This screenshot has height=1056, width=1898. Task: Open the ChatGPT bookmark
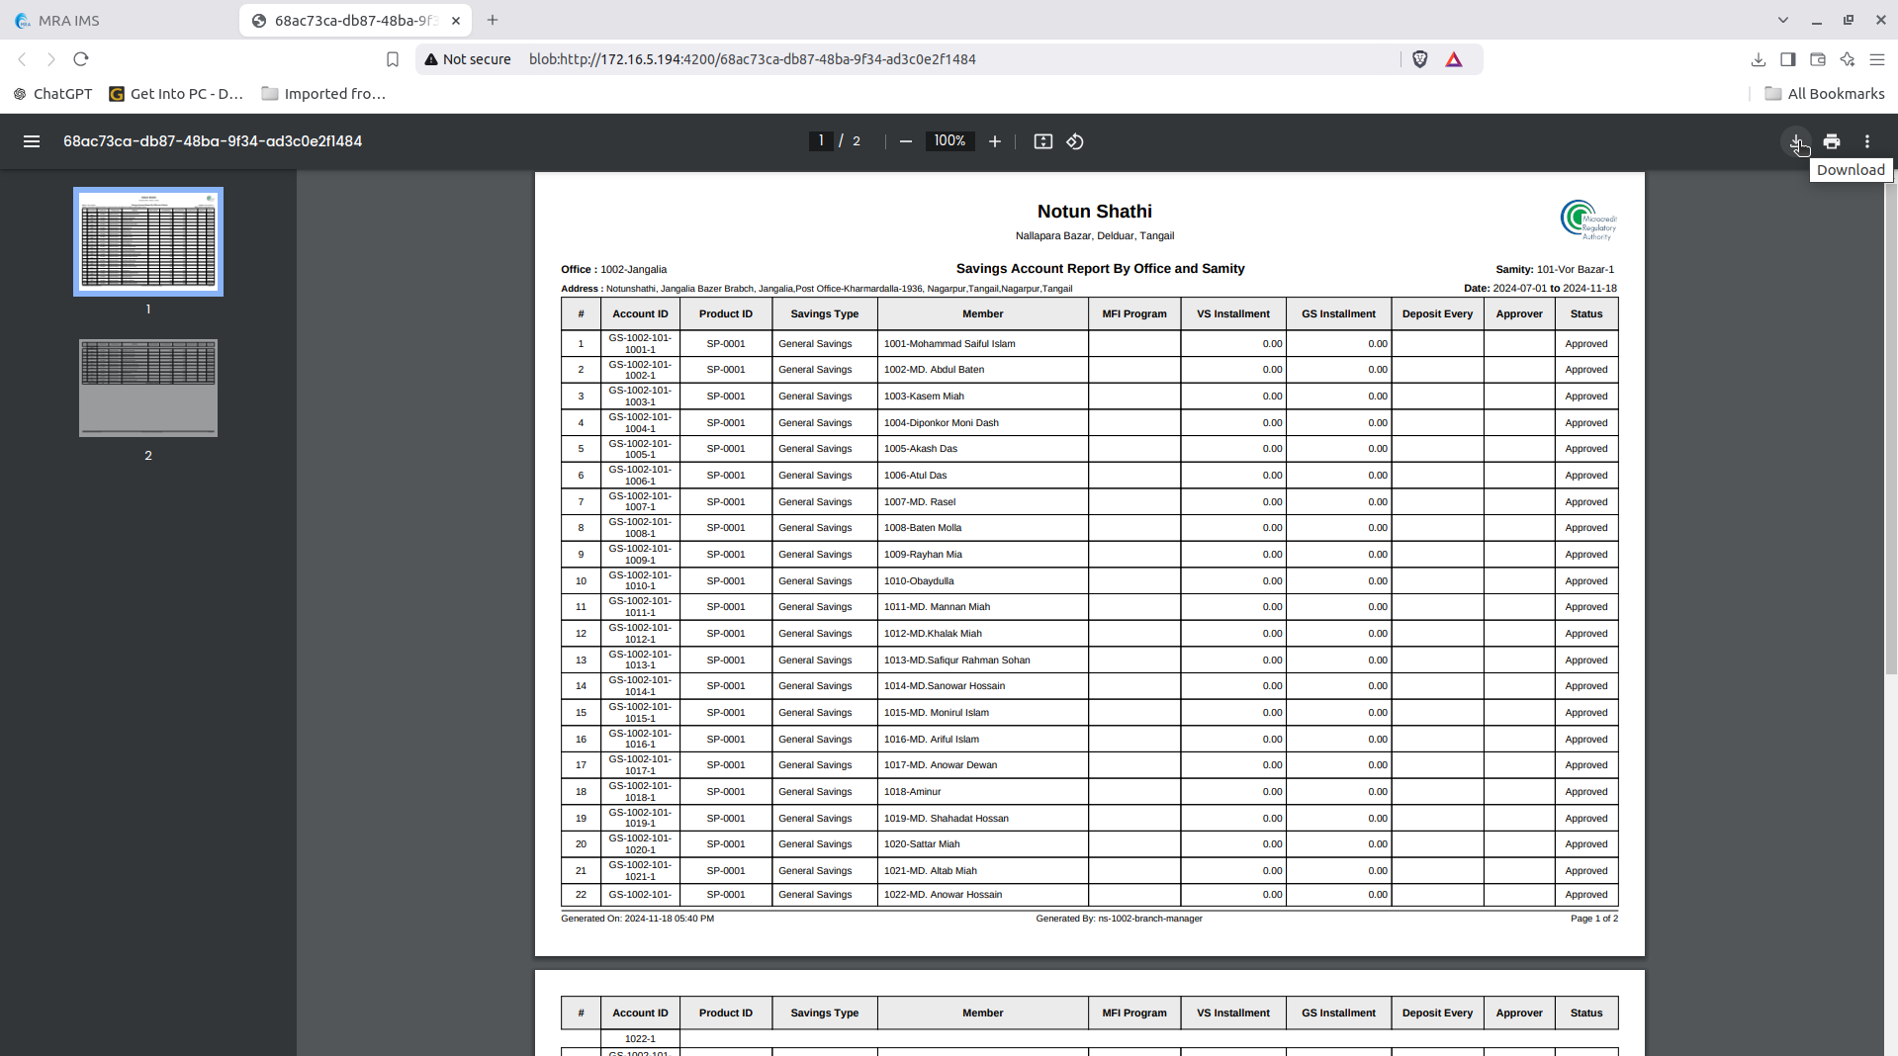pos(52,94)
